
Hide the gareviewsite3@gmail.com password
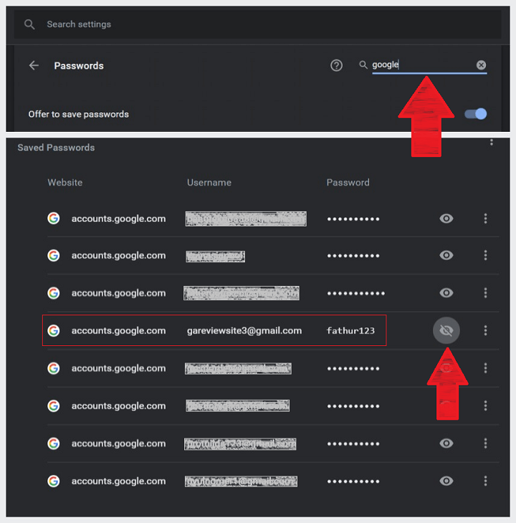point(446,330)
